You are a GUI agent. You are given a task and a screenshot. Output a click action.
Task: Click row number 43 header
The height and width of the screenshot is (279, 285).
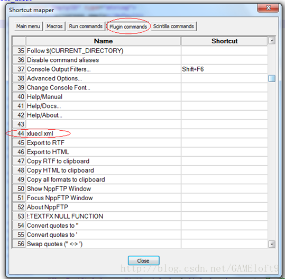tap(19, 124)
